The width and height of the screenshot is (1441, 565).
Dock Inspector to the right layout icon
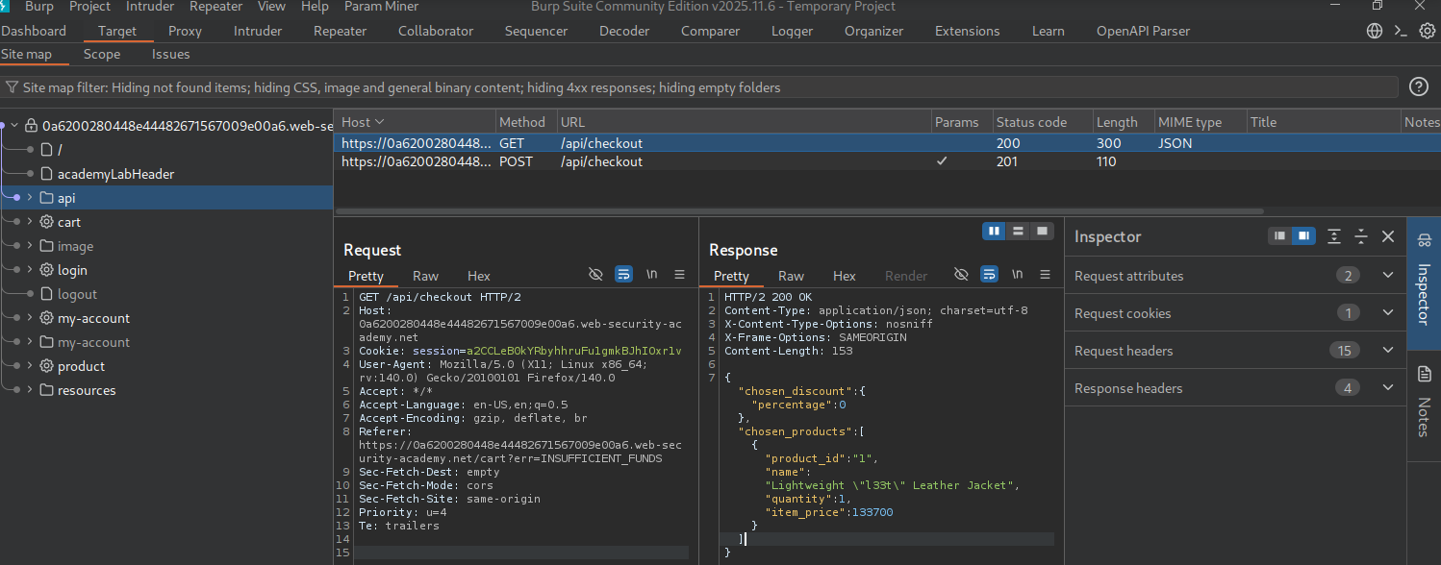click(1303, 235)
